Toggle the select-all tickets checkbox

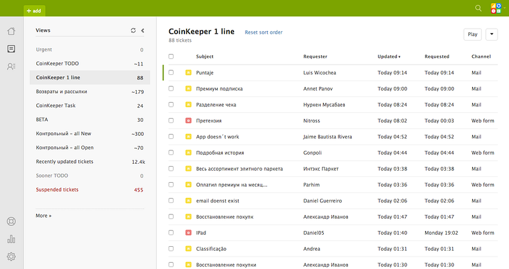[x=171, y=56]
